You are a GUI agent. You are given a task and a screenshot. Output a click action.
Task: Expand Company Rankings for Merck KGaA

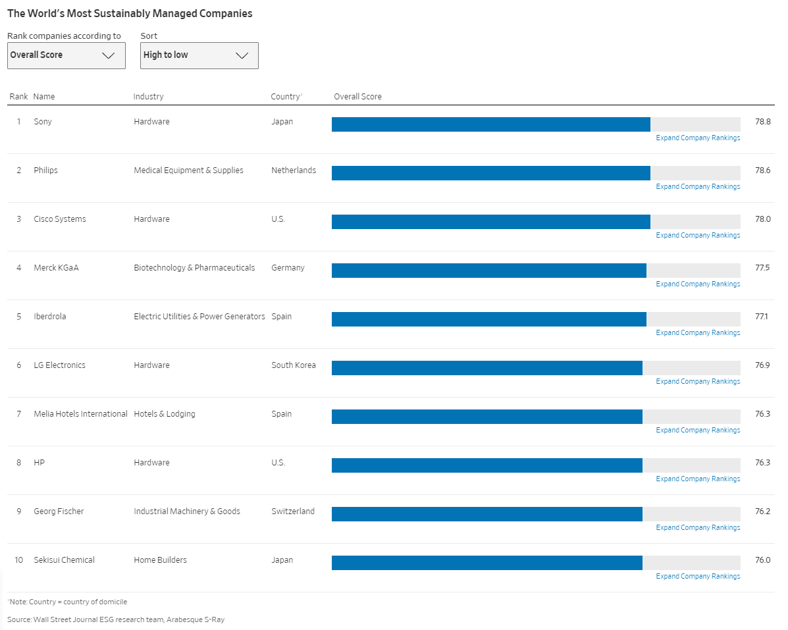point(698,284)
